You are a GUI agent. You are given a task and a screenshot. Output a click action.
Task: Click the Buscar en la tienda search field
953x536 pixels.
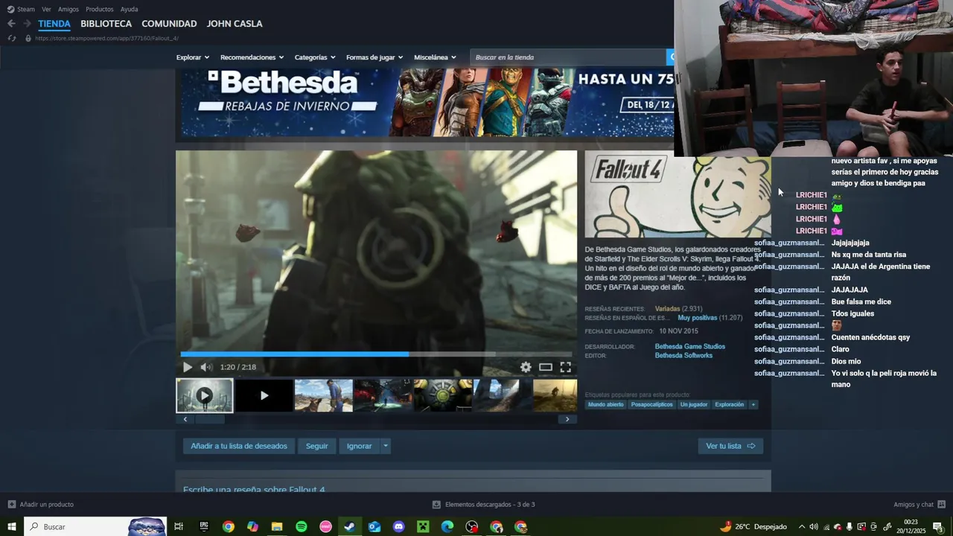point(569,57)
